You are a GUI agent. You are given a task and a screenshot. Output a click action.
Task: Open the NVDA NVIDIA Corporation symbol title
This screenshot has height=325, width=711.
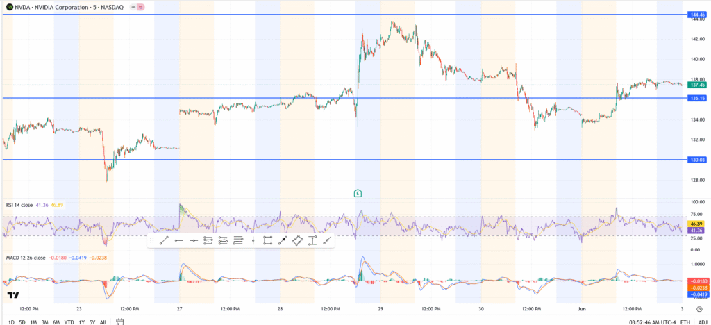[x=62, y=6]
